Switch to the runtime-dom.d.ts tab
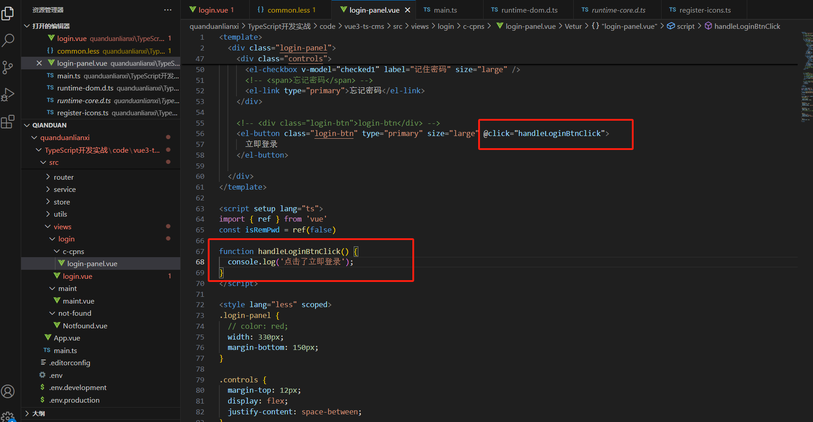 (x=529, y=10)
